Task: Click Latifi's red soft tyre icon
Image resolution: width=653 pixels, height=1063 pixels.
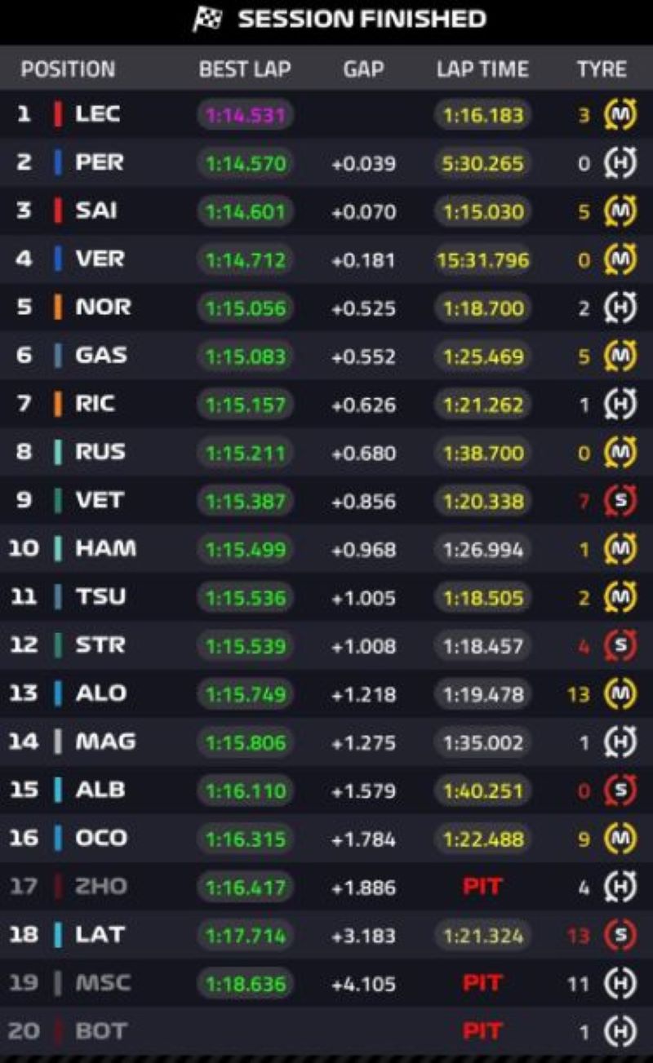Action: (620, 935)
